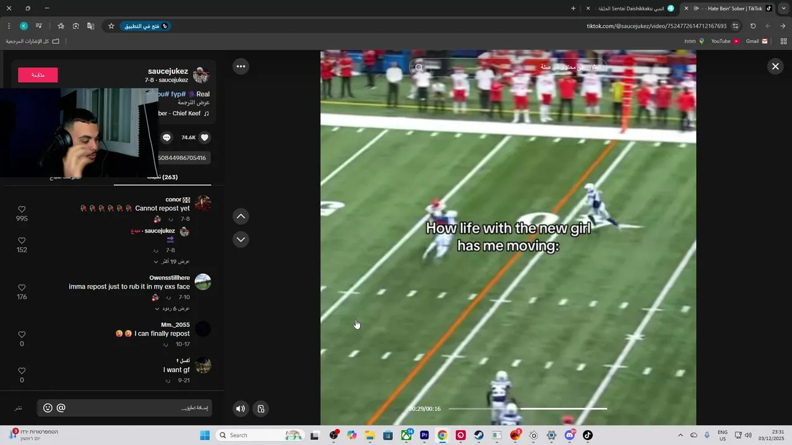Open the three-dots video options menu

(241, 66)
